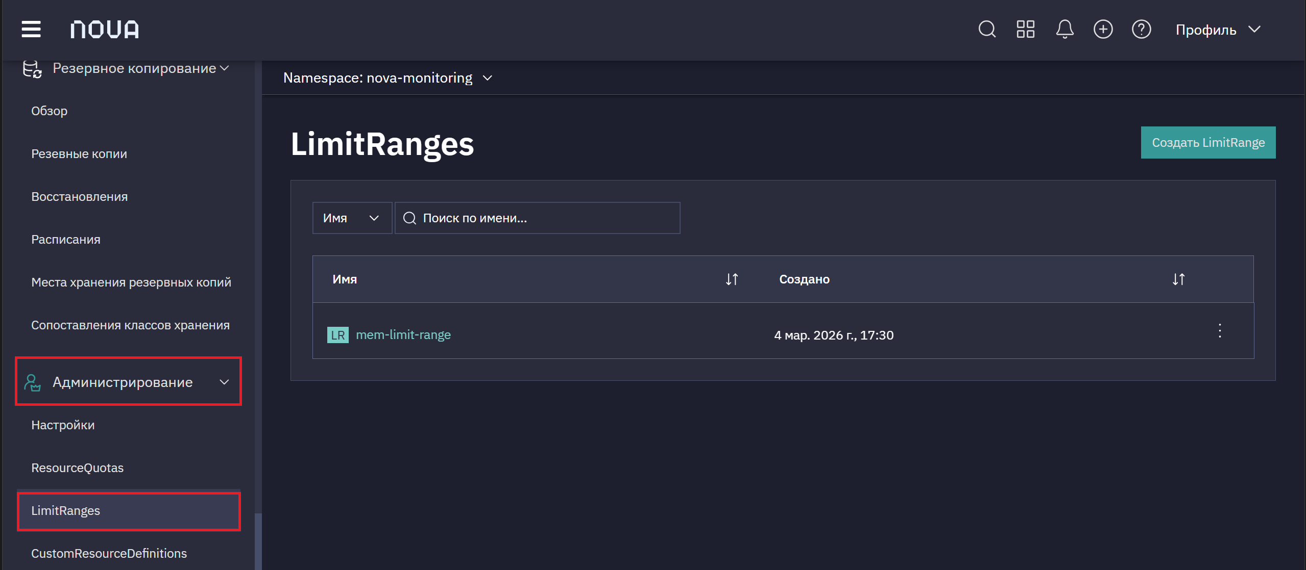Collapse the Администрирование section chevron
The height and width of the screenshot is (570, 1306).
click(224, 382)
